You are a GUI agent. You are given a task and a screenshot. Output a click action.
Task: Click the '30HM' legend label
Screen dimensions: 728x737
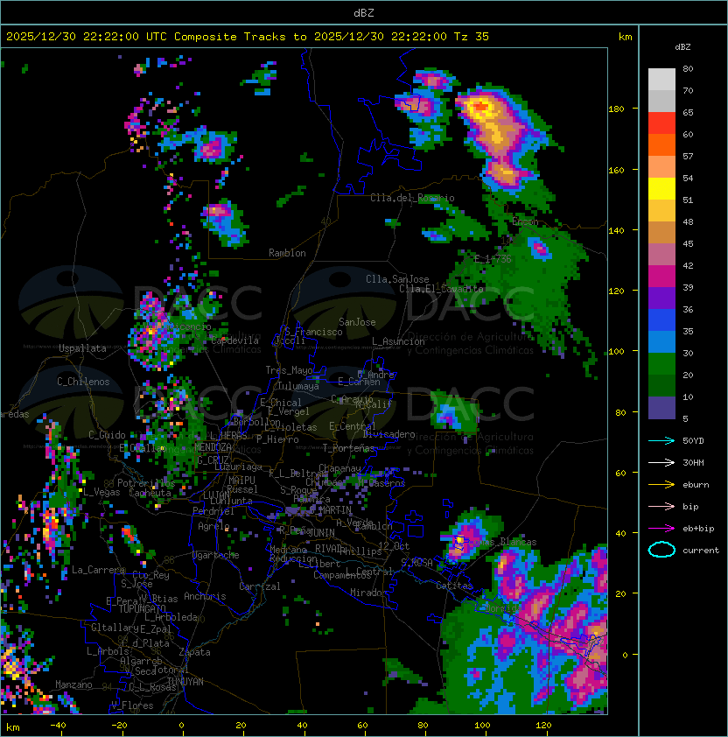[x=693, y=462]
